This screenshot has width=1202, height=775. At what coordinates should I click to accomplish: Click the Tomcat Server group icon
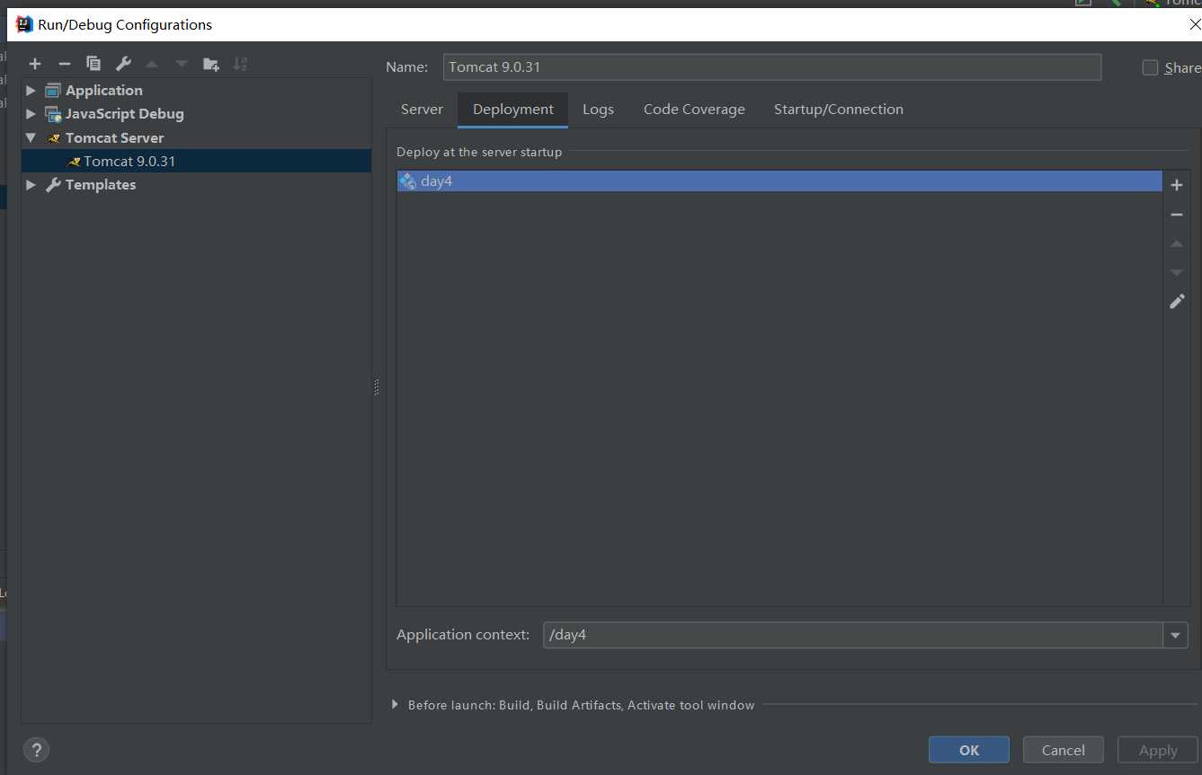pos(53,138)
